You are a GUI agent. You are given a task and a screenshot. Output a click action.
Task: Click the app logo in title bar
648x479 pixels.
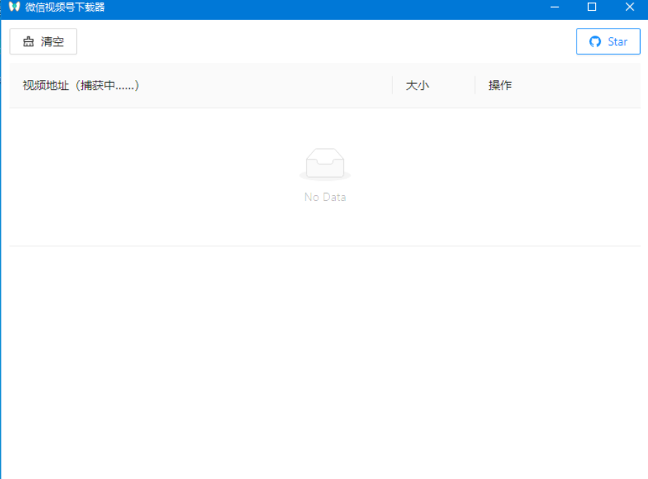(14, 6)
